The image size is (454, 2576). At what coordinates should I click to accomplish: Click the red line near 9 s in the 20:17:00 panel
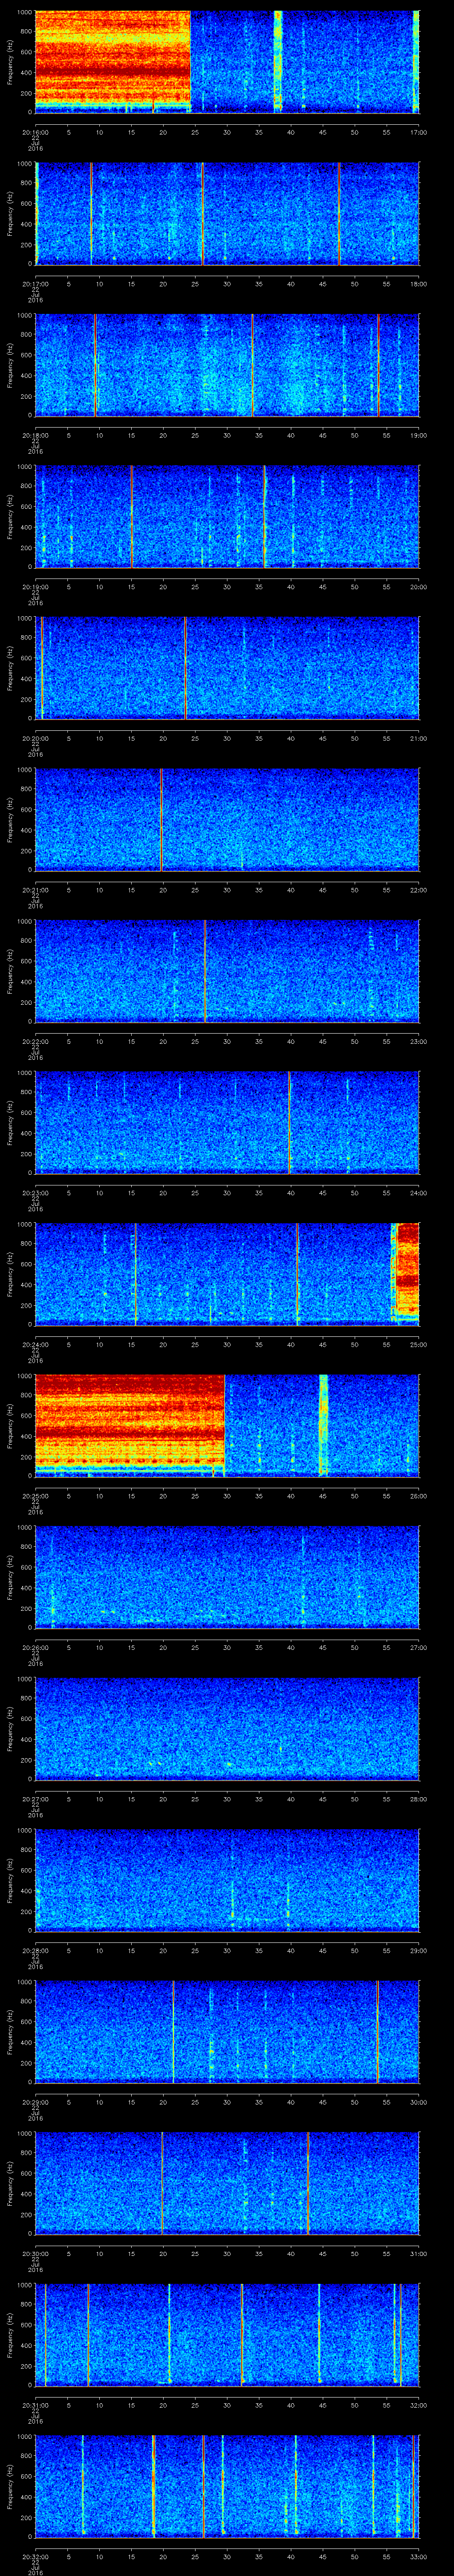[91, 213]
